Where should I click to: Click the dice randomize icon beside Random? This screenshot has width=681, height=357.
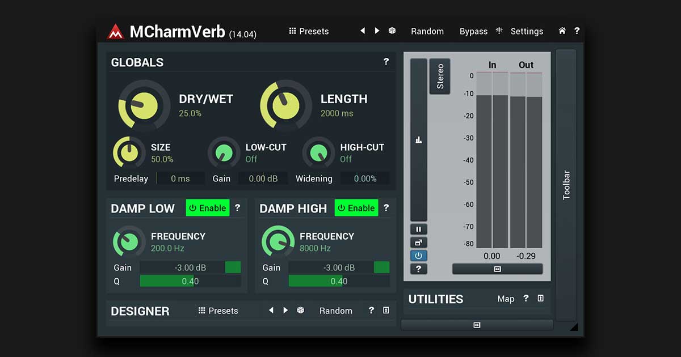point(392,31)
